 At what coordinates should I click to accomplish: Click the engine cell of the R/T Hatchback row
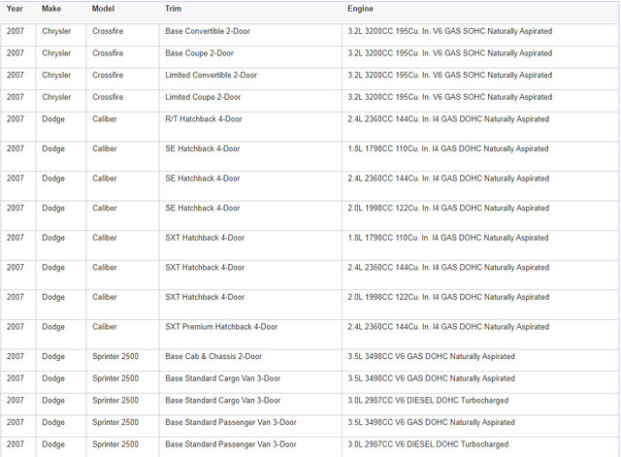(448, 119)
